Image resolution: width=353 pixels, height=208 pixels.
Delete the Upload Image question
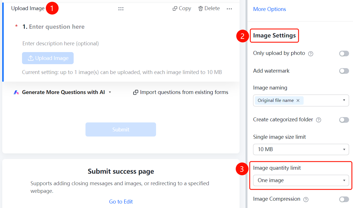point(209,8)
